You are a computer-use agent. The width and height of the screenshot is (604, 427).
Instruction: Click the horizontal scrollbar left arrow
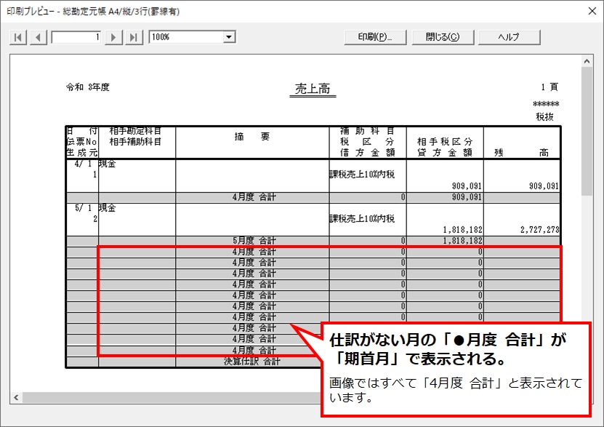tap(16, 397)
